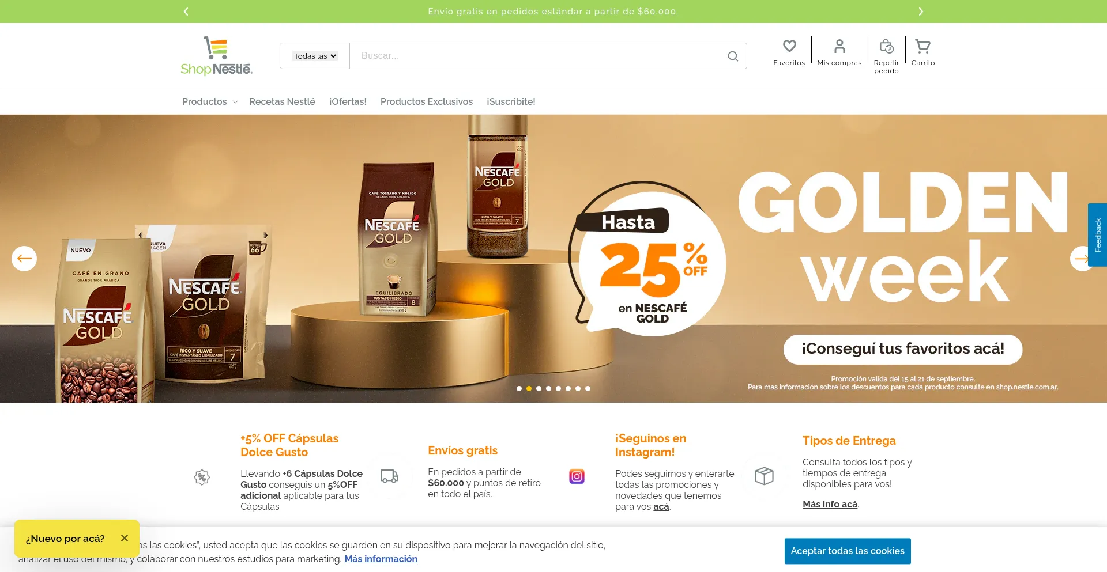The height and width of the screenshot is (572, 1107).
Task: Show next announcement in green bar
Action: pos(921,12)
